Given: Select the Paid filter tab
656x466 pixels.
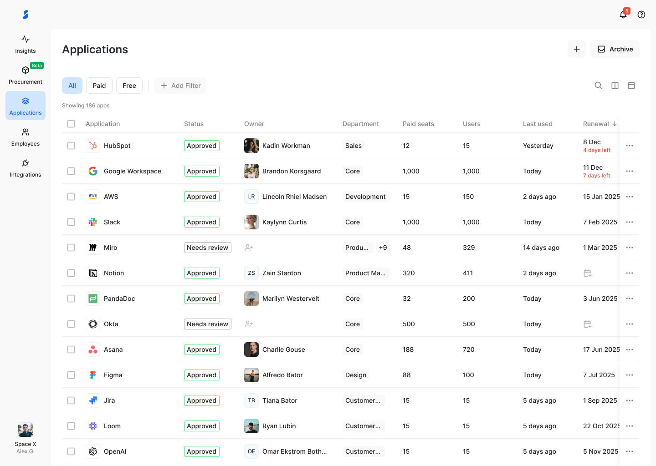Looking at the screenshot, I should point(99,86).
